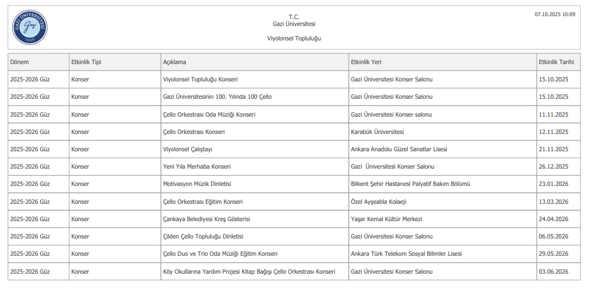Select the Dönem column header

(20, 62)
